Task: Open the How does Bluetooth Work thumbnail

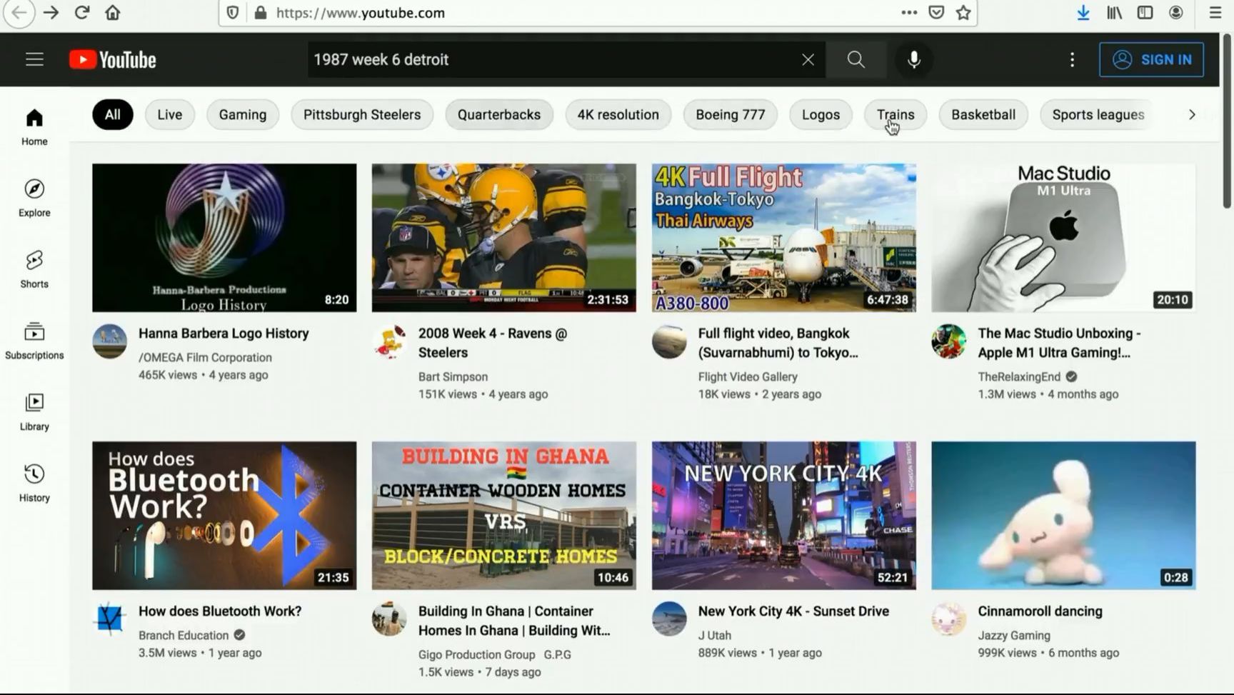Action: pos(224,516)
